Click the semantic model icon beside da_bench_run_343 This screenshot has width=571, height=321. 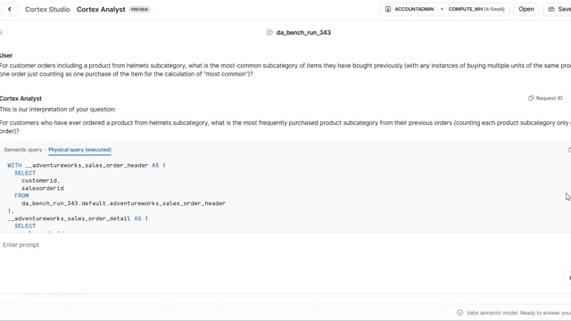pos(269,32)
